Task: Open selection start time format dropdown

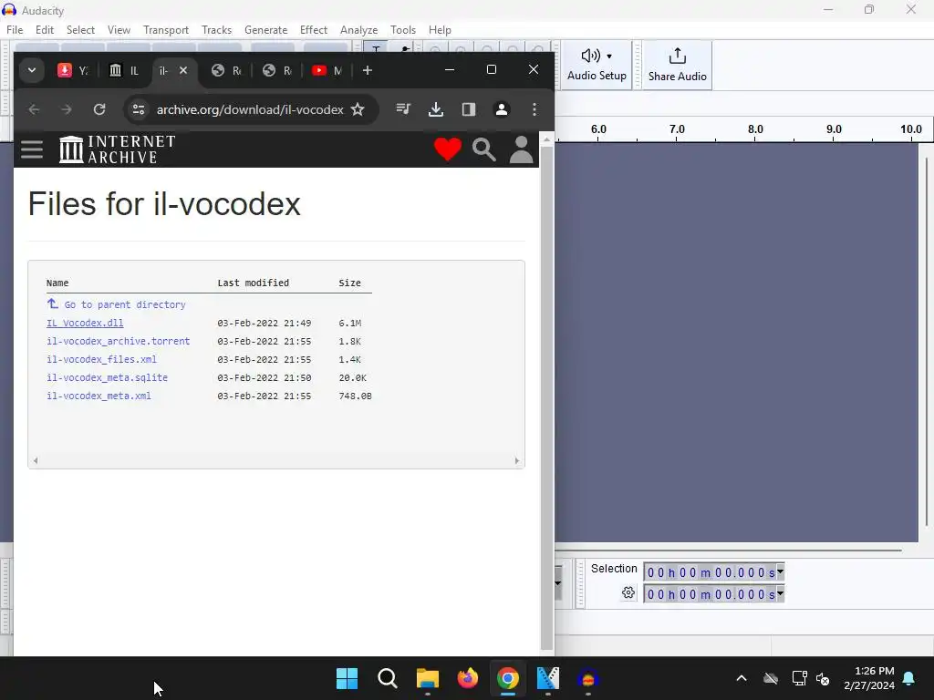Action: point(781,572)
